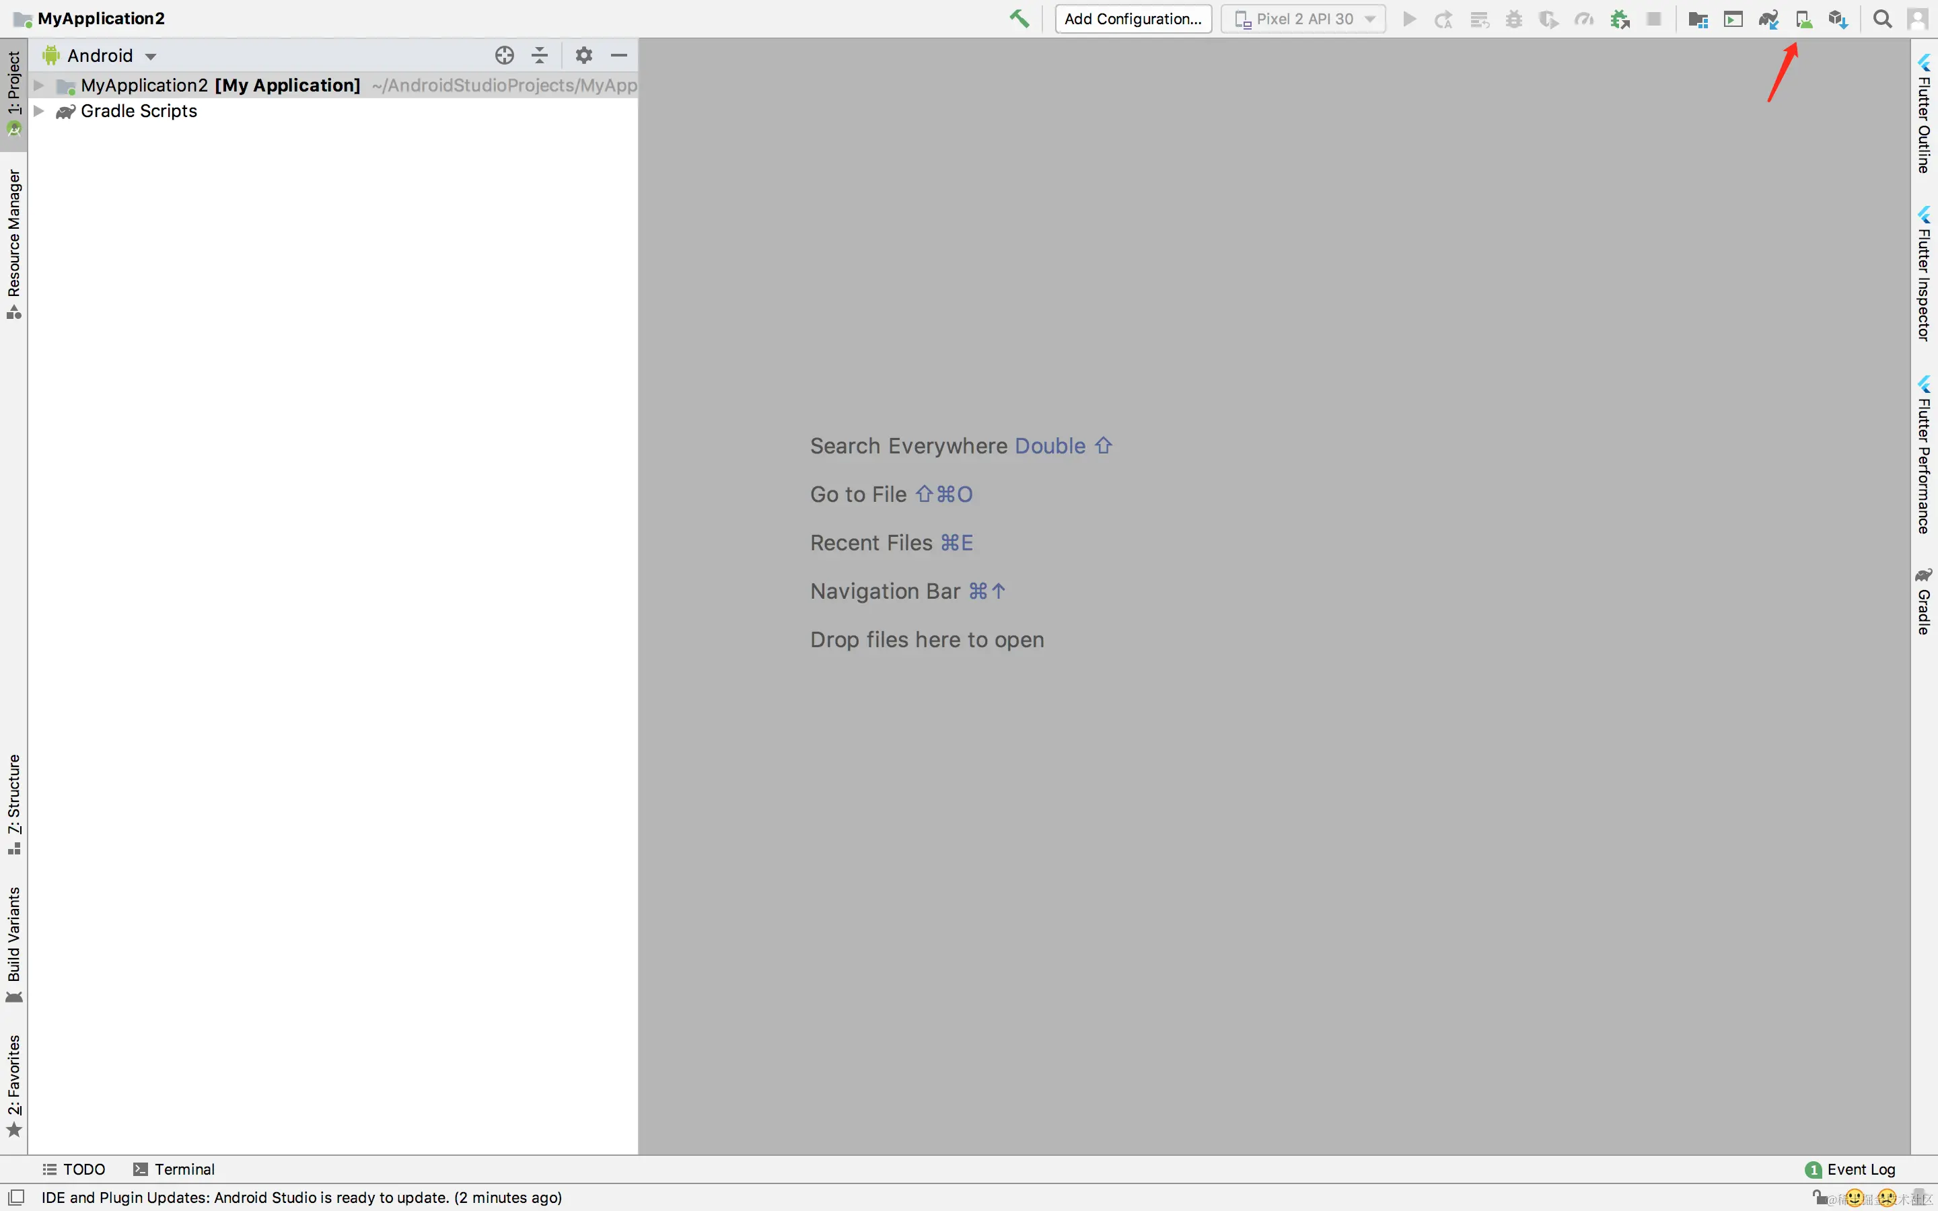Open the Pixel 2 API 30 device dropdown

1303,20
